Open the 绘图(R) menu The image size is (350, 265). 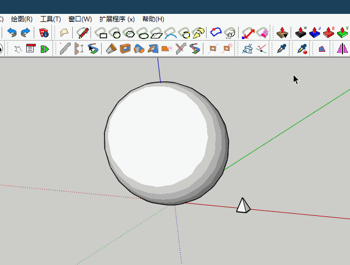pos(21,19)
